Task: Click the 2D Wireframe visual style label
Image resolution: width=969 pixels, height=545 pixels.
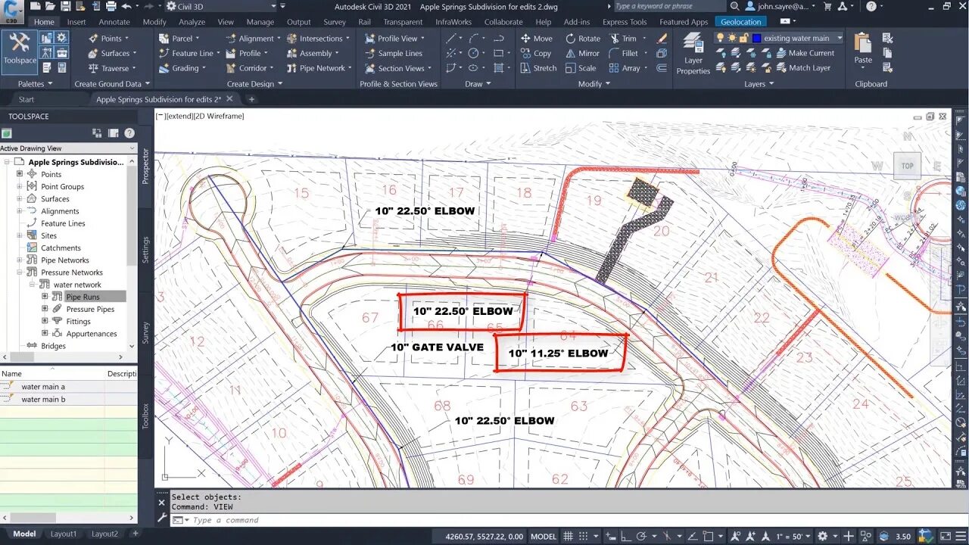Action: [x=219, y=116]
